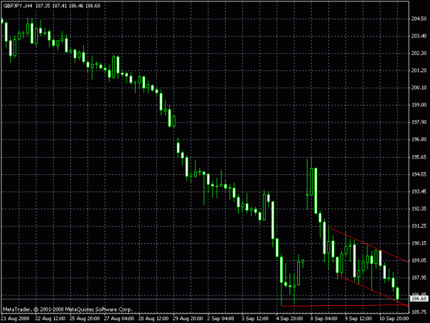
Task: Click the 27 Aug 04:00 time label
Action: [119, 319]
